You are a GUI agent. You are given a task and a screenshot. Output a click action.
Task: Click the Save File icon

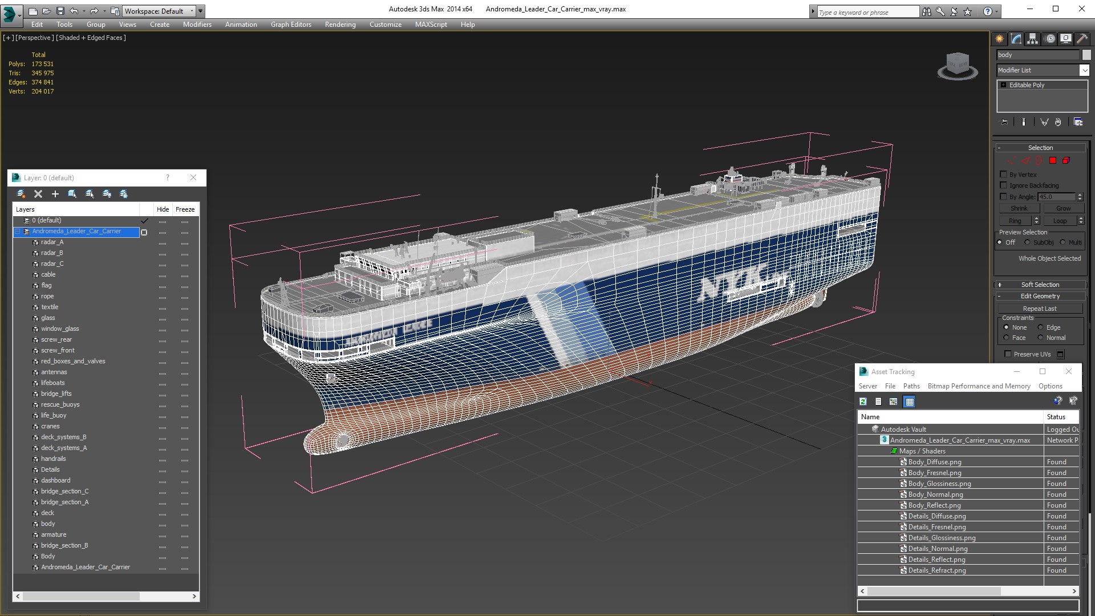(x=60, y=11)
